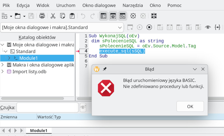
Task: Click the Stop macro icon
Action: click(x=149, y=27)
